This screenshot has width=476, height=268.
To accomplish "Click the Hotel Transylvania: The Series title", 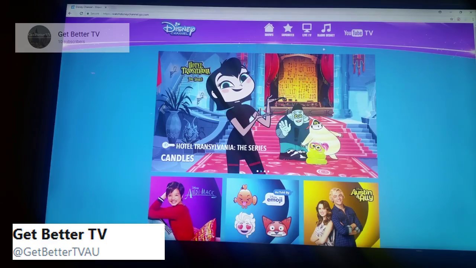I will (x=221, y=147).
